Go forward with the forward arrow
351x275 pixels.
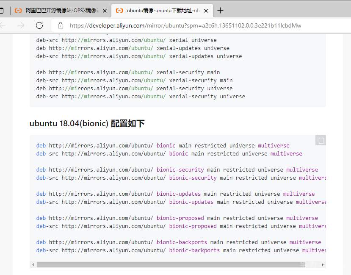[x=21, y=25]
